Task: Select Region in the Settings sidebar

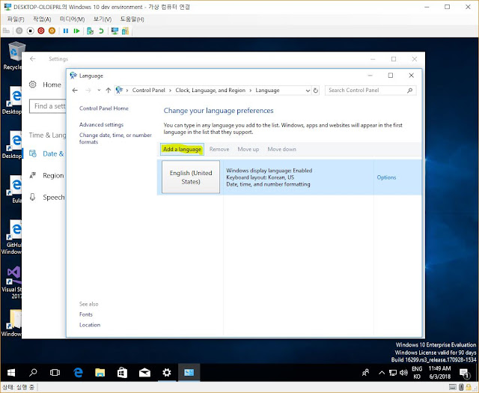Action: 46,175
